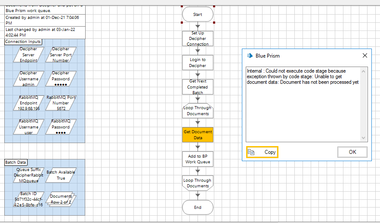The width and height of the screenshot is (380, 223).
Task: Select the Documents collection item
Action: point(61,199)
